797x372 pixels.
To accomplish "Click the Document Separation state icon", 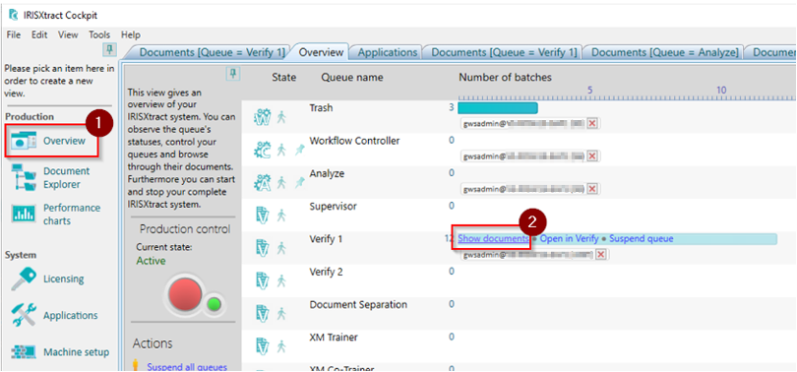I will click(x=262, y=313).
